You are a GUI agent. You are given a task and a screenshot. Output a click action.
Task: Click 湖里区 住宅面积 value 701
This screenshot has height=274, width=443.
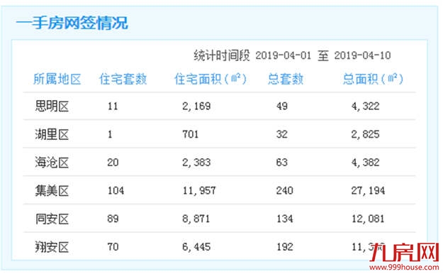[x=191, y=134]
